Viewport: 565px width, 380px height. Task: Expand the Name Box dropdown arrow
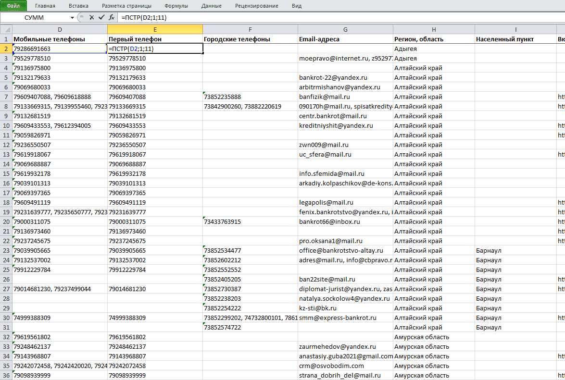point(72,17)
